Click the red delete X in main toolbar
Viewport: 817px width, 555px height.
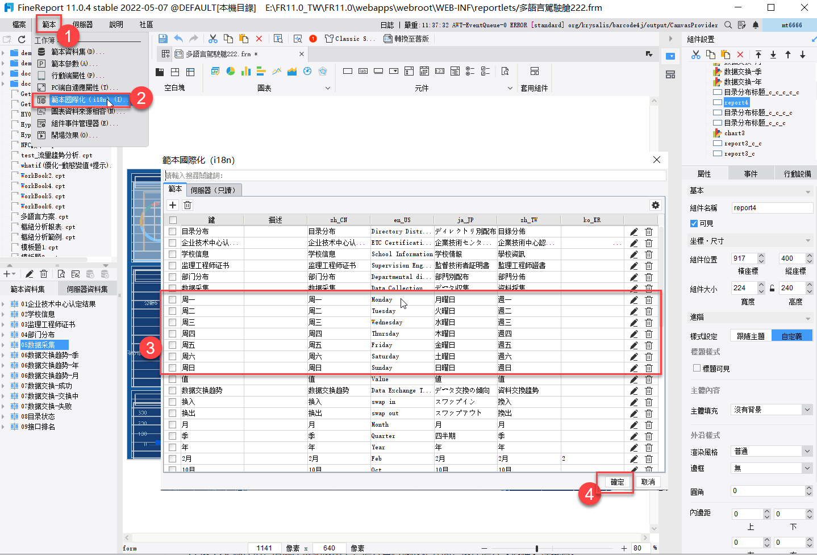point(259,39)
